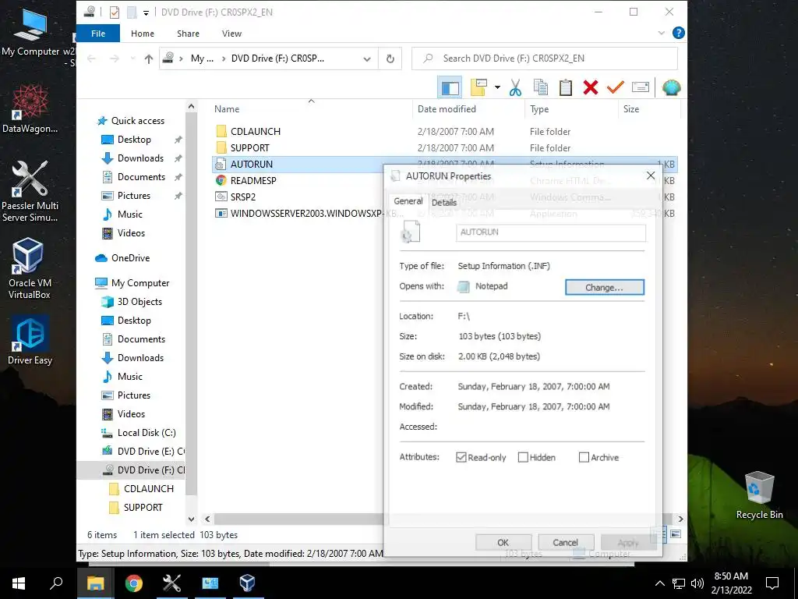The width and height of the screenshot is (798, 599).
Task: Select the CDLAUNCH folder in file list
Action: point(256,131)
